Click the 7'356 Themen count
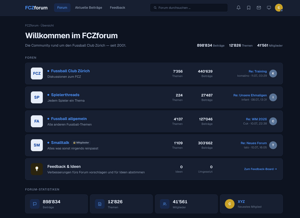Viewport: 300px width, 218px height. [x=178, y=71]
